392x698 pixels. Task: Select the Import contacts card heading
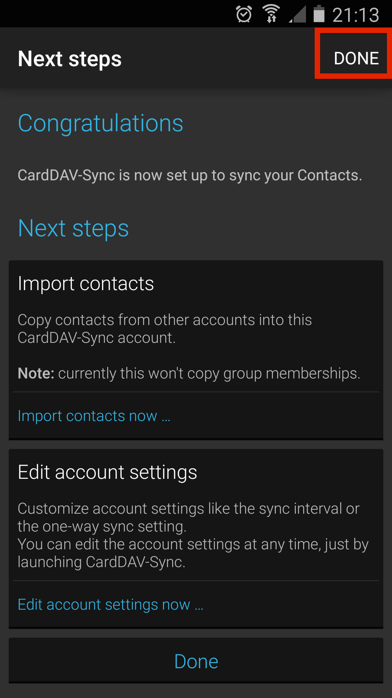click(x=86, y=284)
